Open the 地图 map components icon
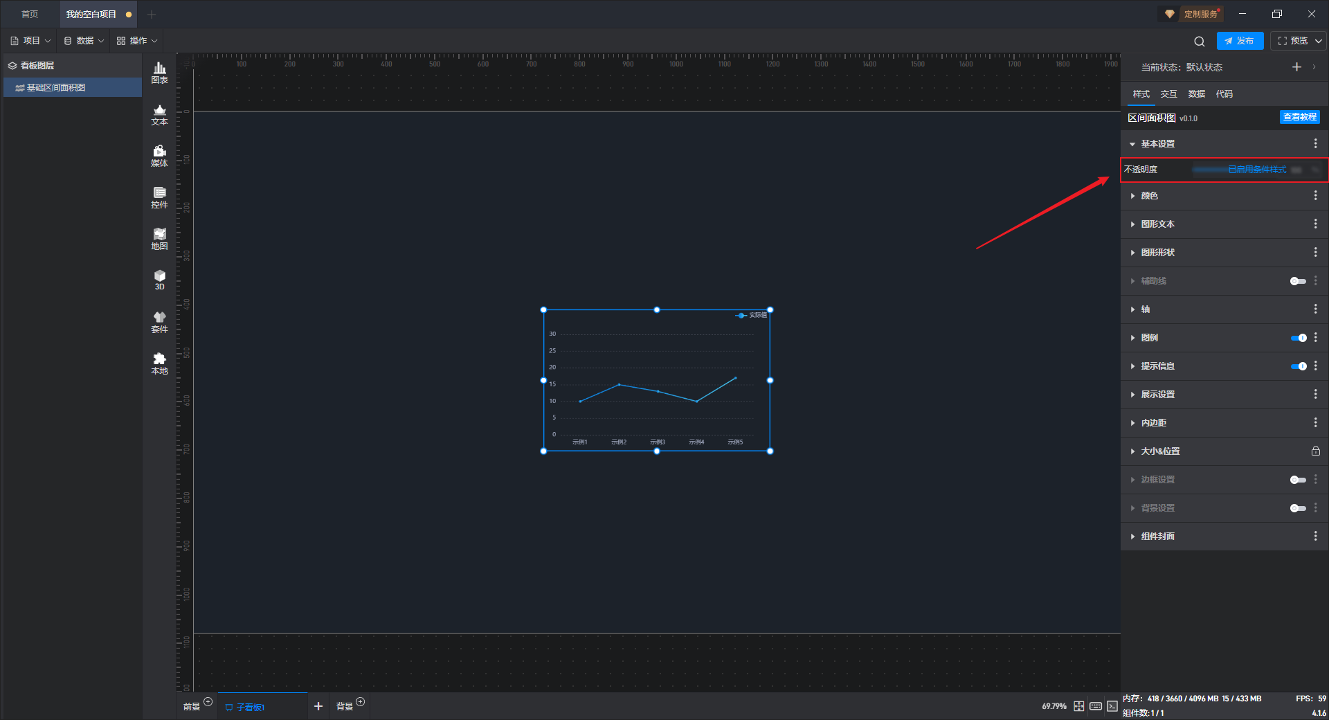 coord(159,239)
